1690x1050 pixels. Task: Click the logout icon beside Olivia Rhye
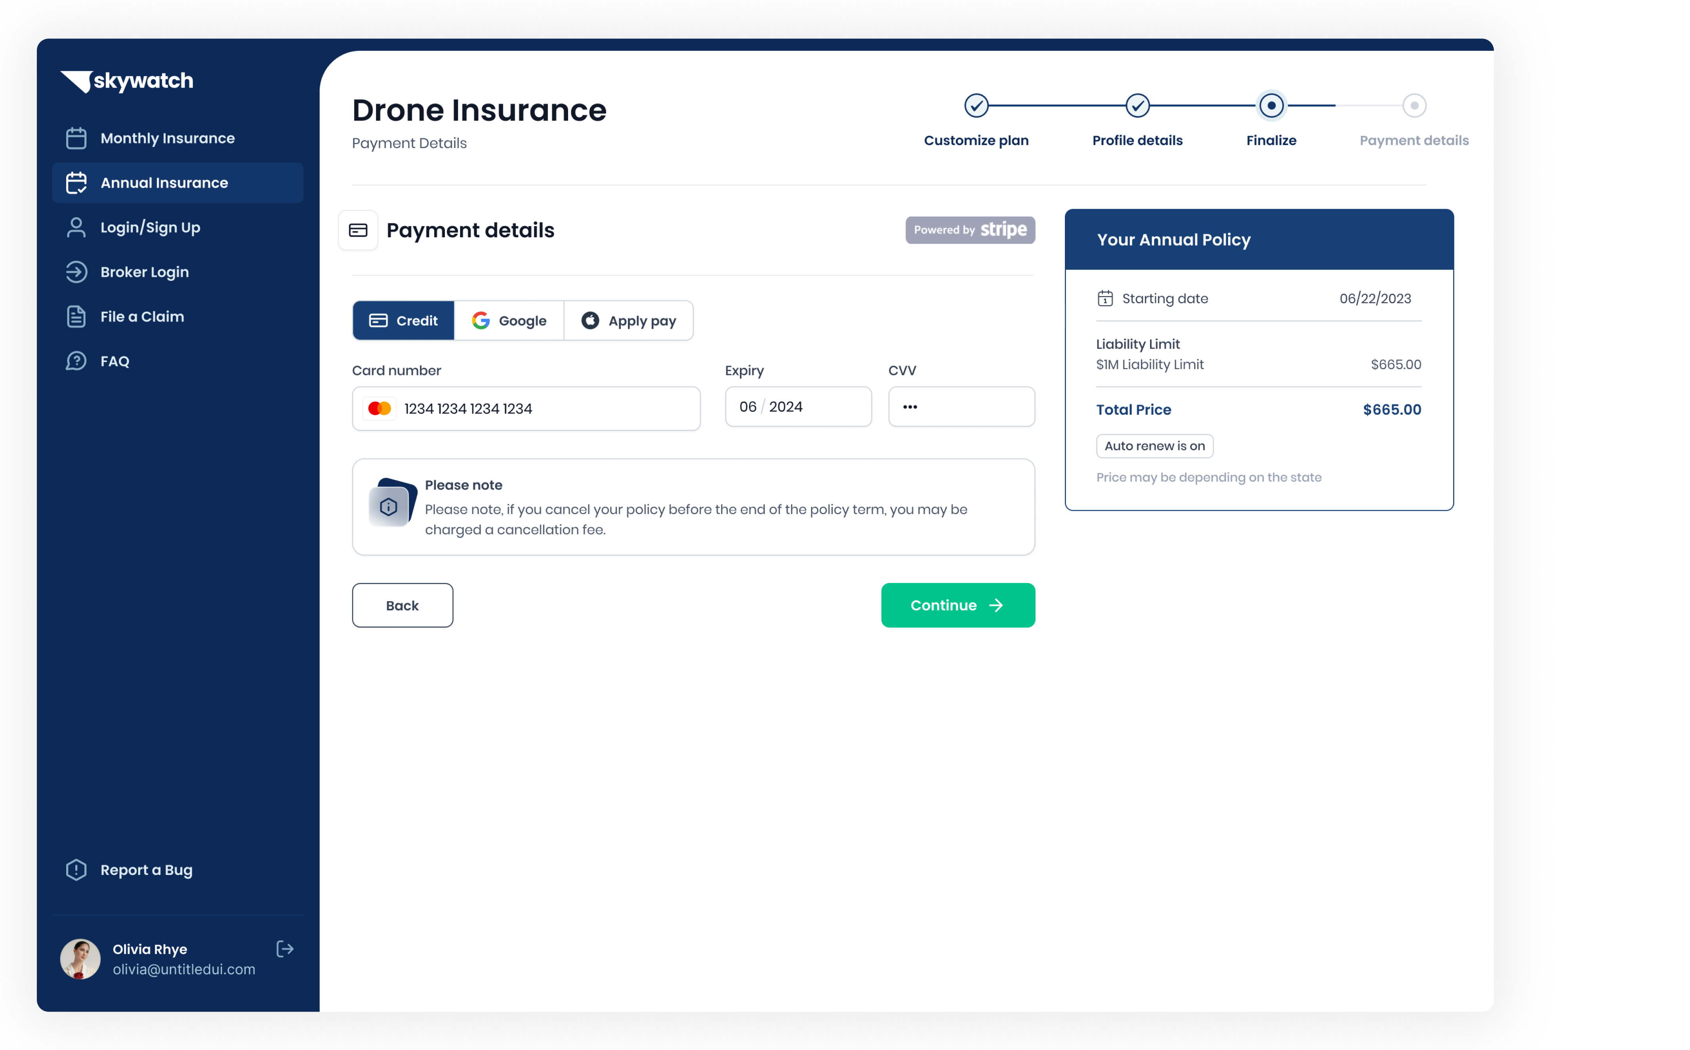coord(285,949)
